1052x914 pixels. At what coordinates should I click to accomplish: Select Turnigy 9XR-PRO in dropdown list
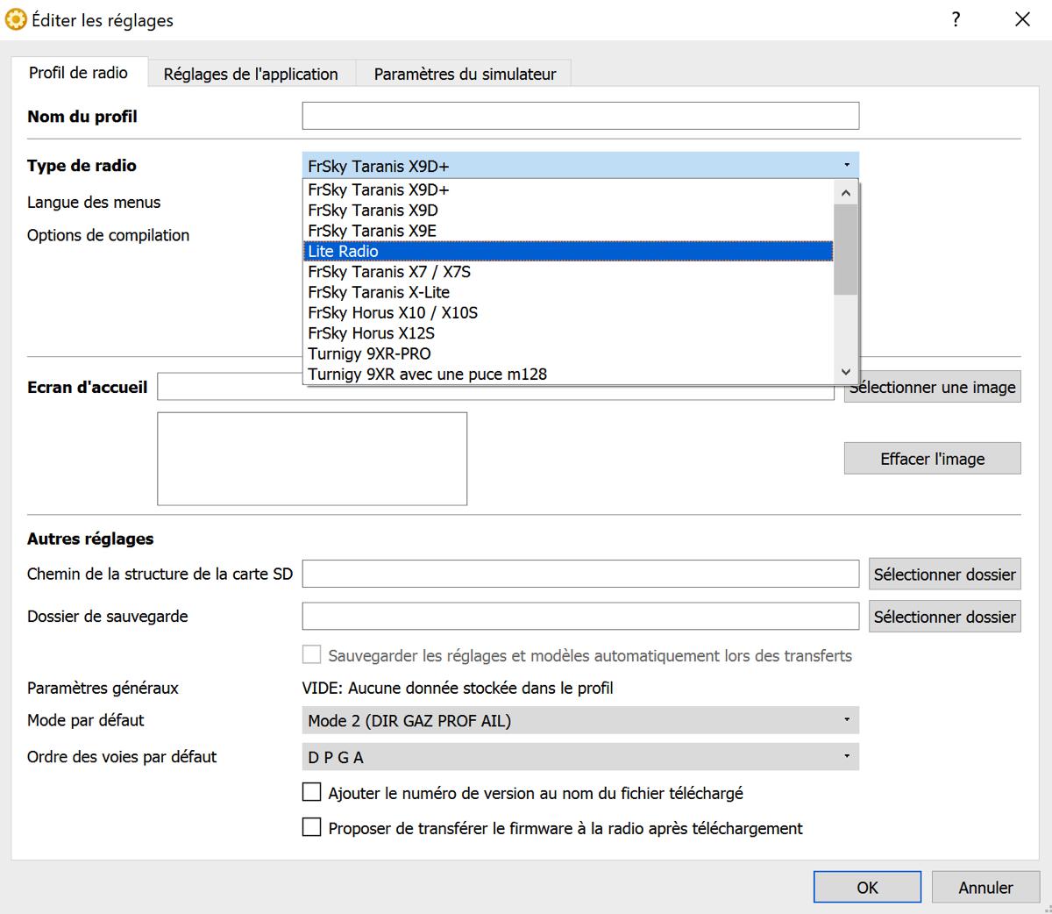click(568, 353)
